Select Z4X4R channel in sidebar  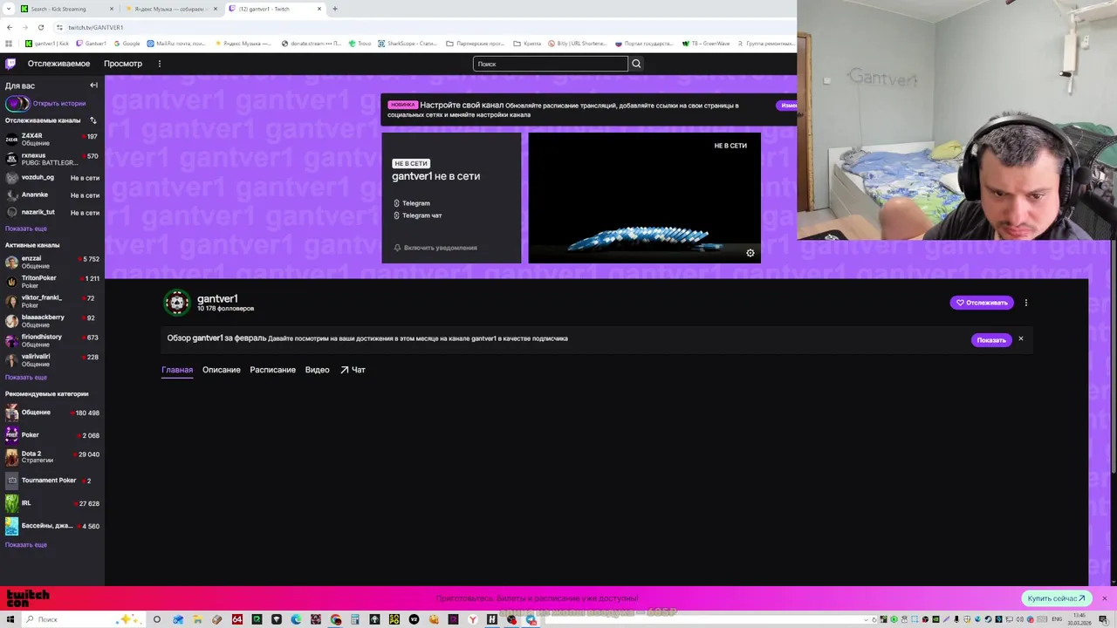point(52,139)
